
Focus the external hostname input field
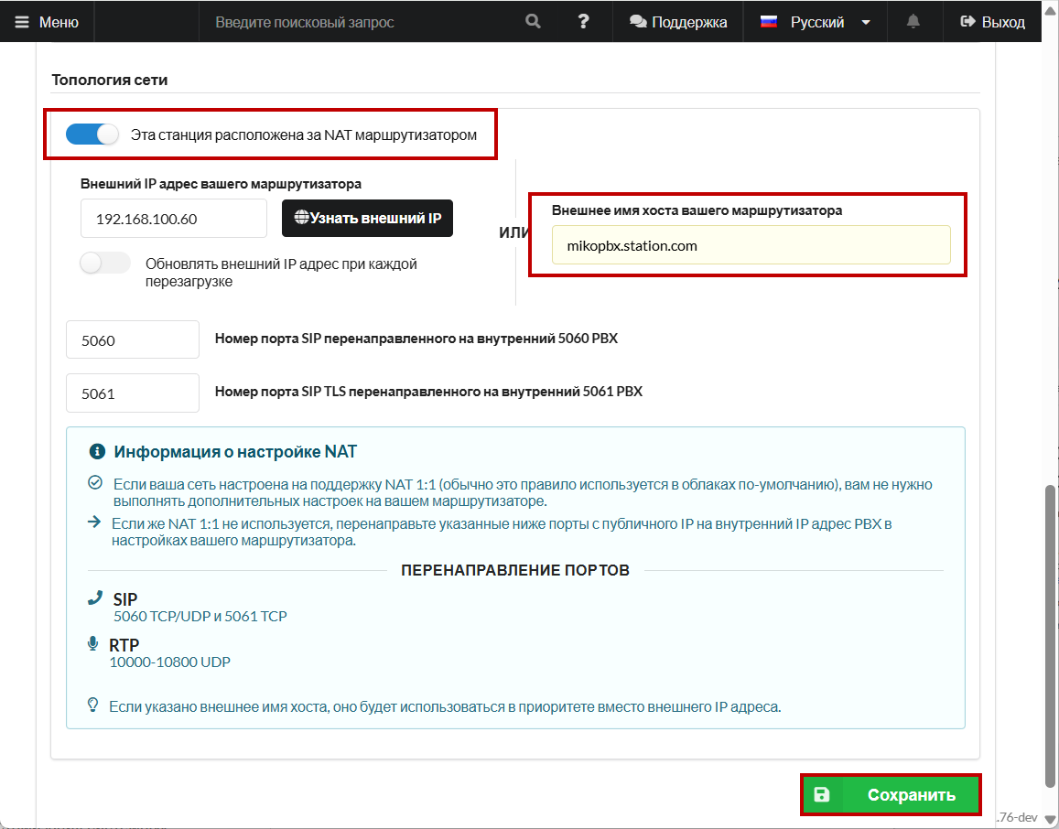coord(751,245)
